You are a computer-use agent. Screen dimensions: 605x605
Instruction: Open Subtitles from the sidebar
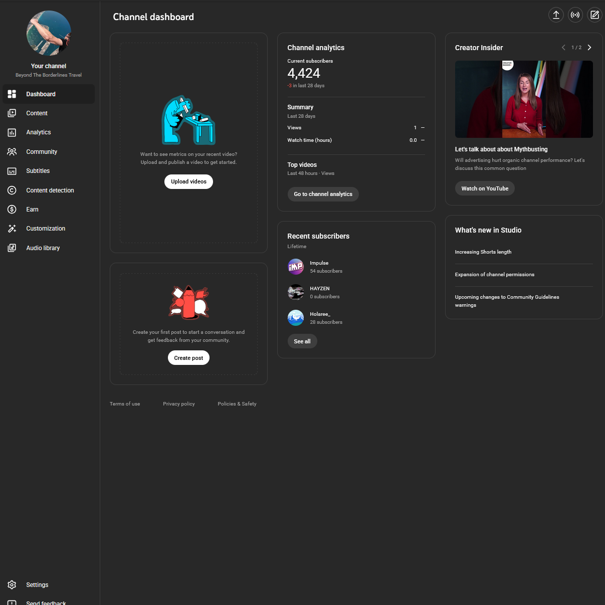click(38, 171)
